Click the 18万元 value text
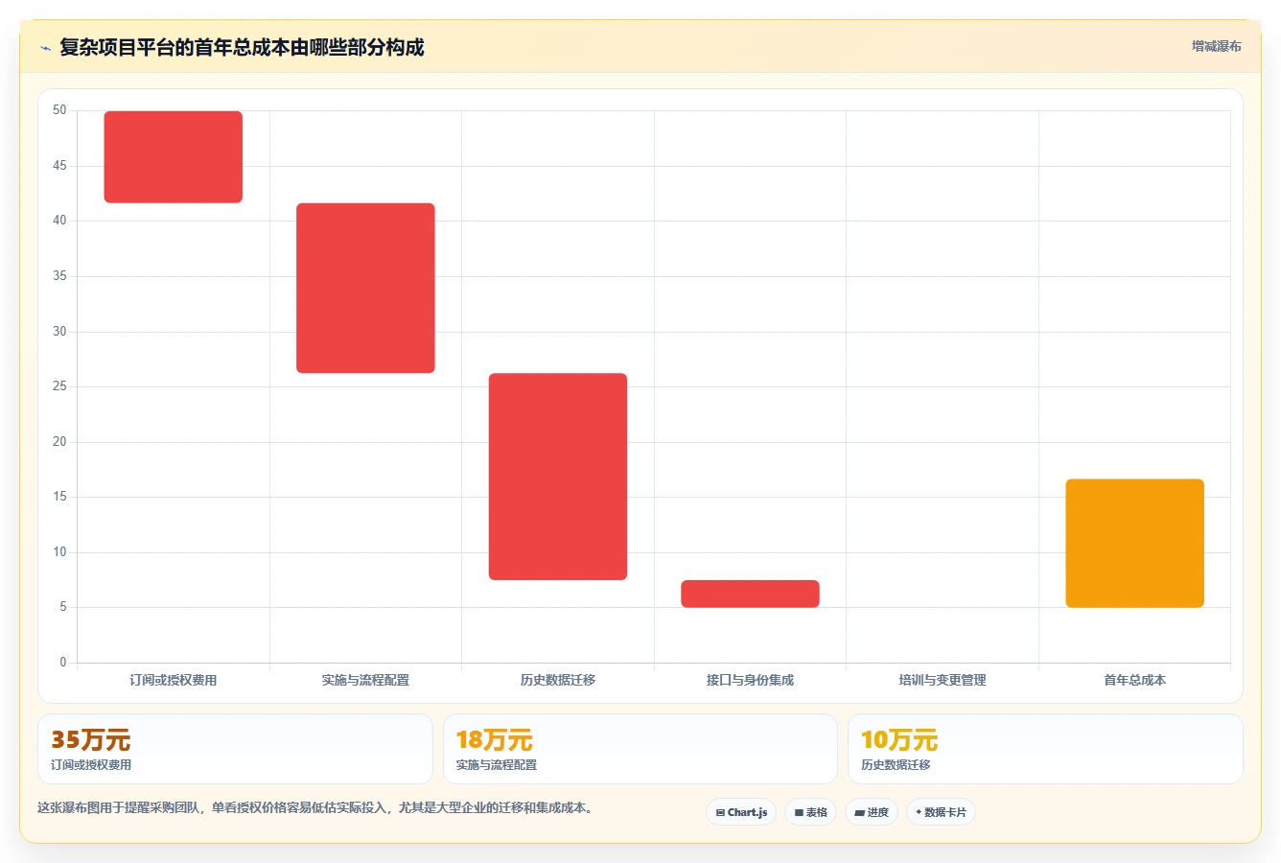 (494, 740)
